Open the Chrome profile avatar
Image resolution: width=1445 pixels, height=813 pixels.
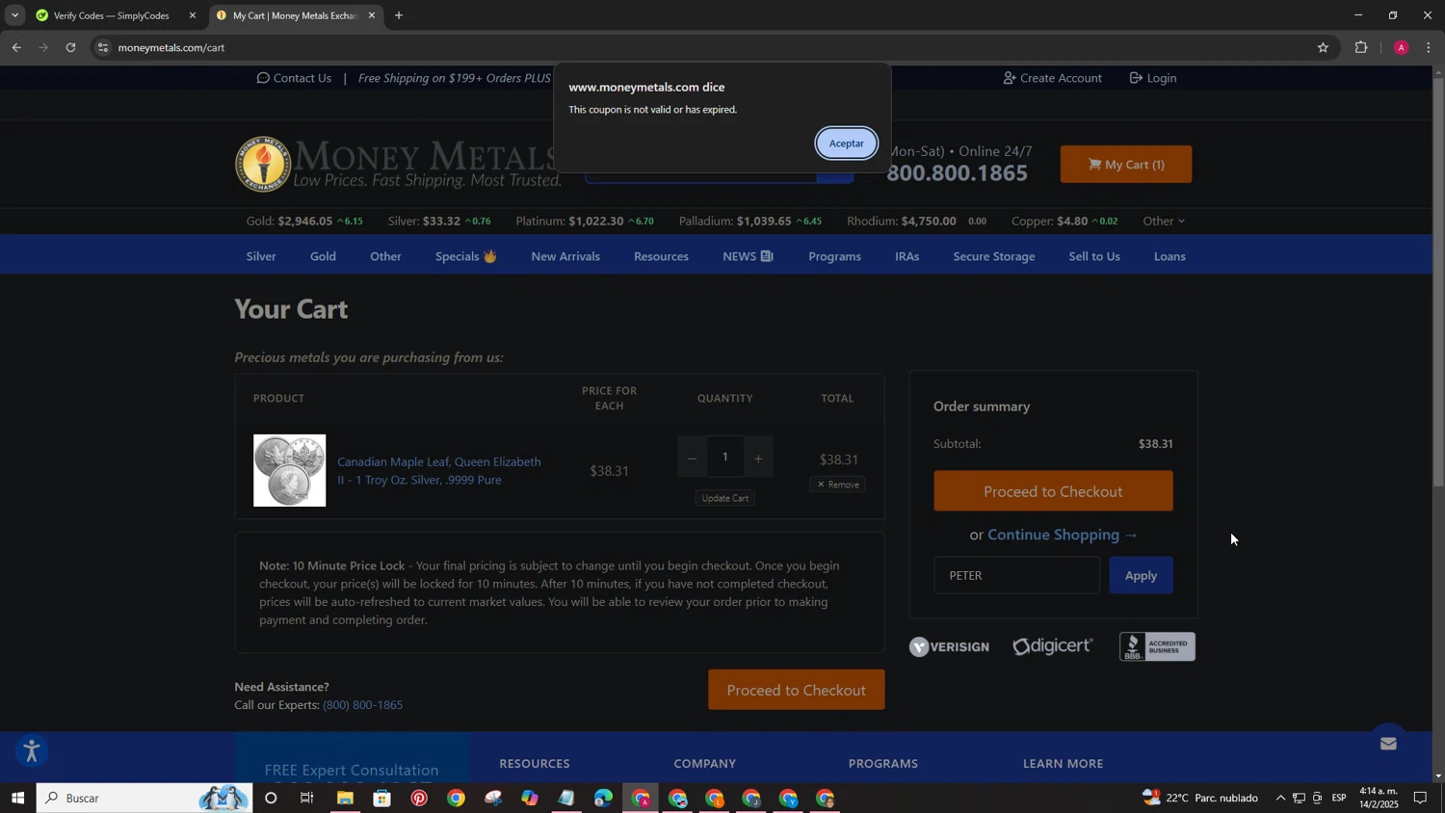click(x=1401, y=47)
